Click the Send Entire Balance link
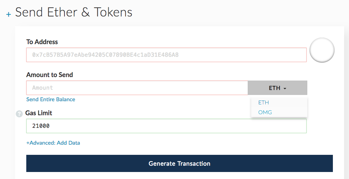 coord(51,99)
